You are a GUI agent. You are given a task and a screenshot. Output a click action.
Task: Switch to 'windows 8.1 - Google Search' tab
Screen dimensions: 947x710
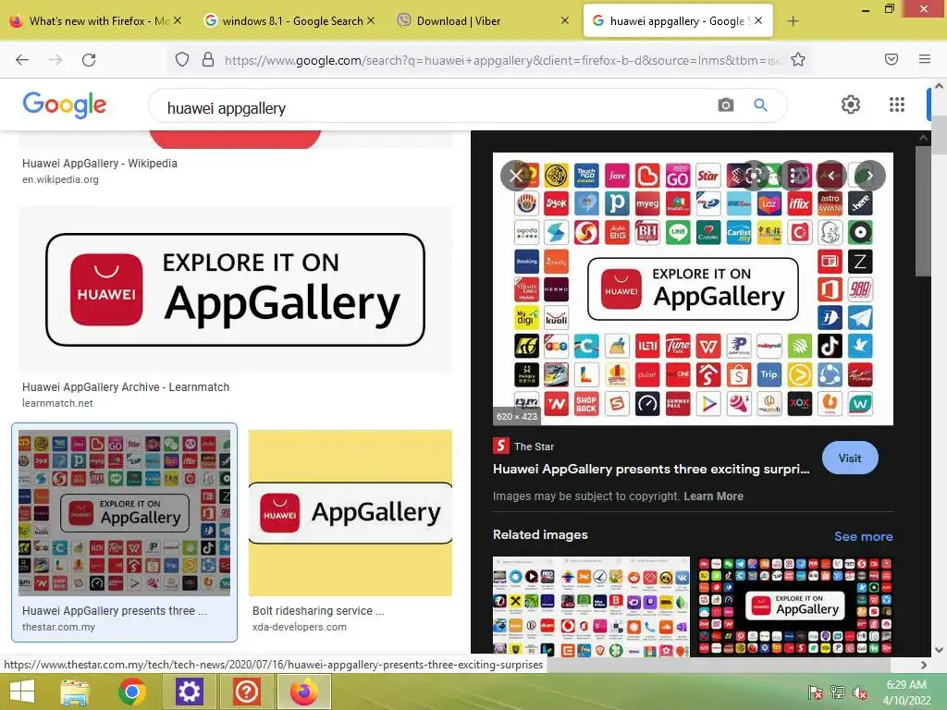coord(289,20)
